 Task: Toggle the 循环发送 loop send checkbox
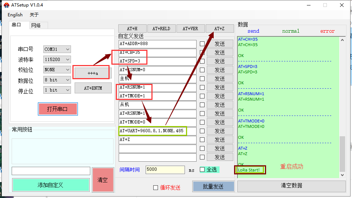pos(156,187)
